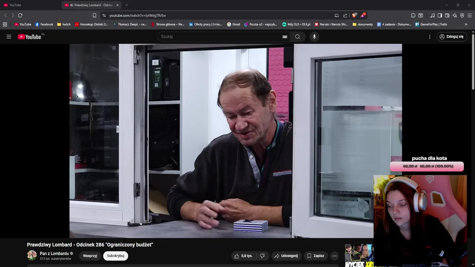Open the Brave Wallet icon
Viewport: 475px width, 267px height.
[x=447, y=15]
